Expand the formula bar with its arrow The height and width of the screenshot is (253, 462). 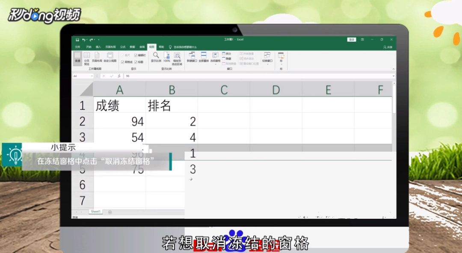(394, 76)
